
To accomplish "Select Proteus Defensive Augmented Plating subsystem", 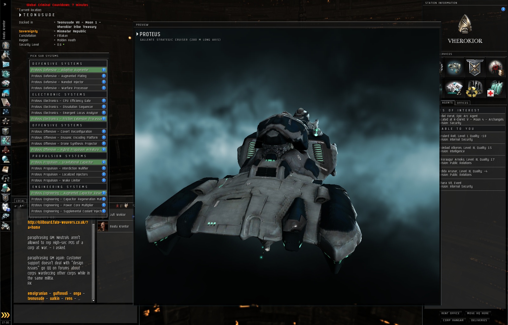I will coord(68,76).
